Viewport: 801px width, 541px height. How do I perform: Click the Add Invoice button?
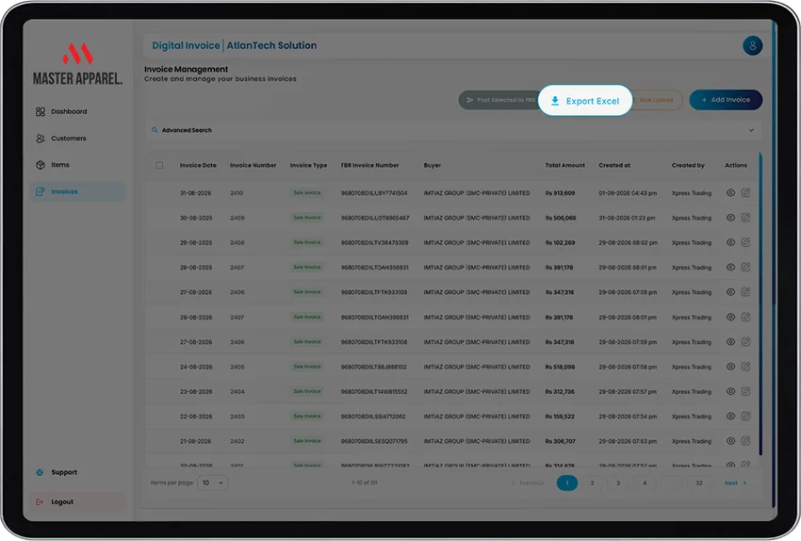point(726,100)
